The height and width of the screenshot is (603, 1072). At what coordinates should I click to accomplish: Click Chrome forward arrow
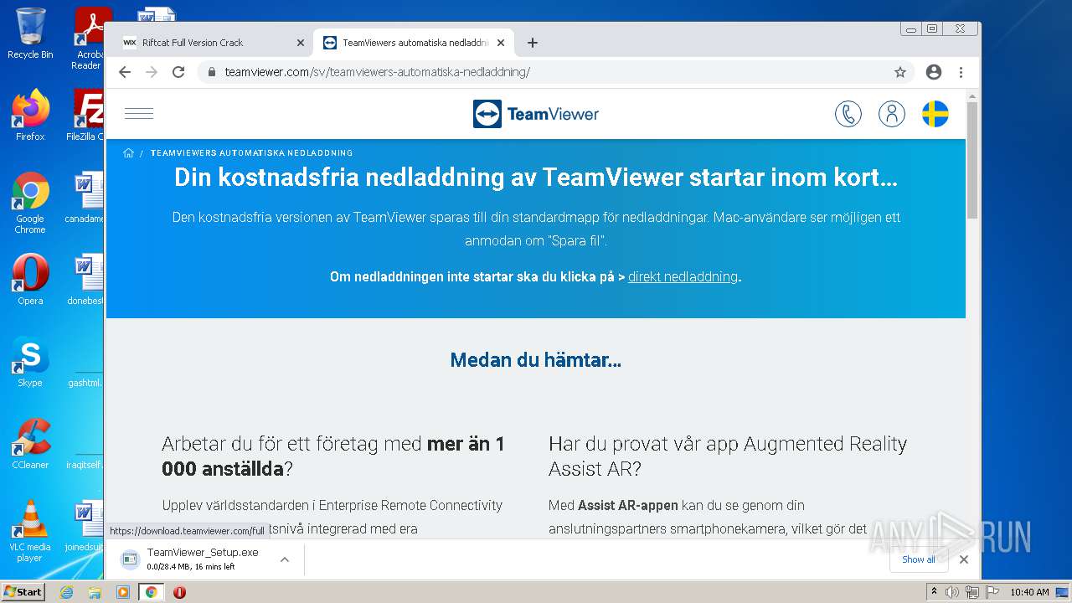pos(152,72)
